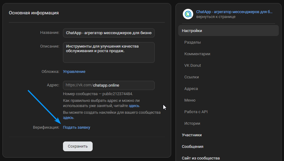
Task: Go to Сайт из сообщества section
Action: pos(201,158)
